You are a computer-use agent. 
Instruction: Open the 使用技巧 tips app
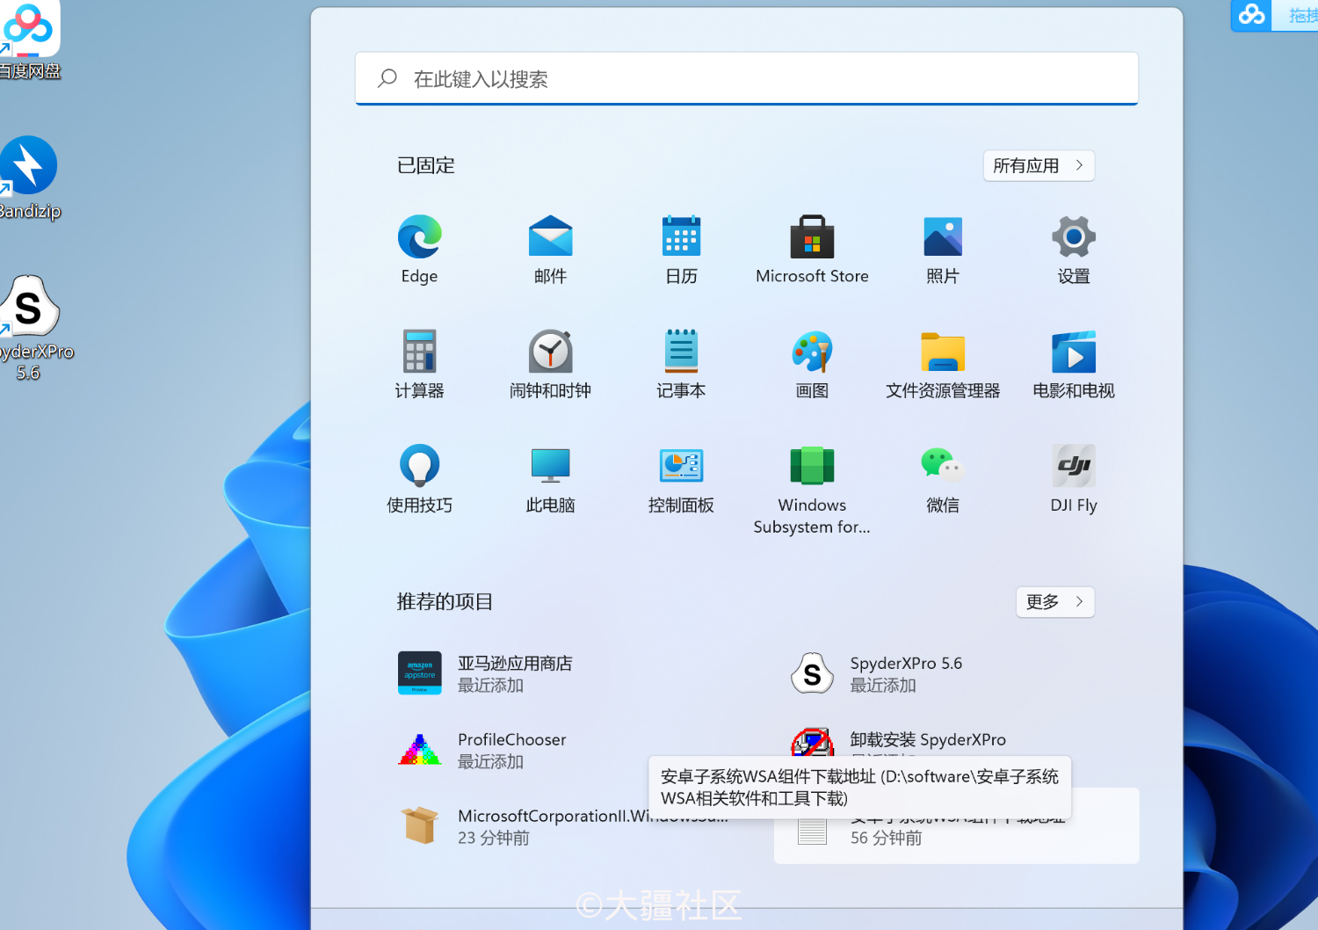pos(419,478)
